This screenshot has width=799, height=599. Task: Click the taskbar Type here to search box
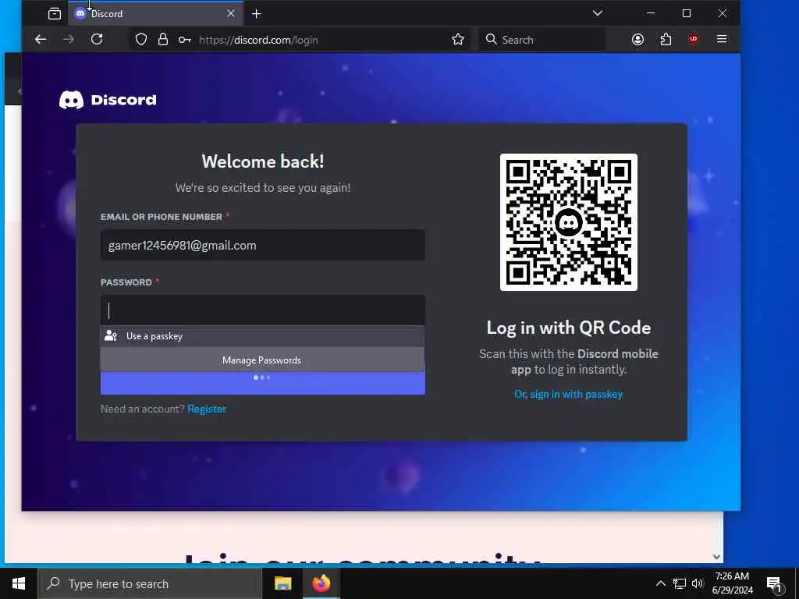point(150,583)
